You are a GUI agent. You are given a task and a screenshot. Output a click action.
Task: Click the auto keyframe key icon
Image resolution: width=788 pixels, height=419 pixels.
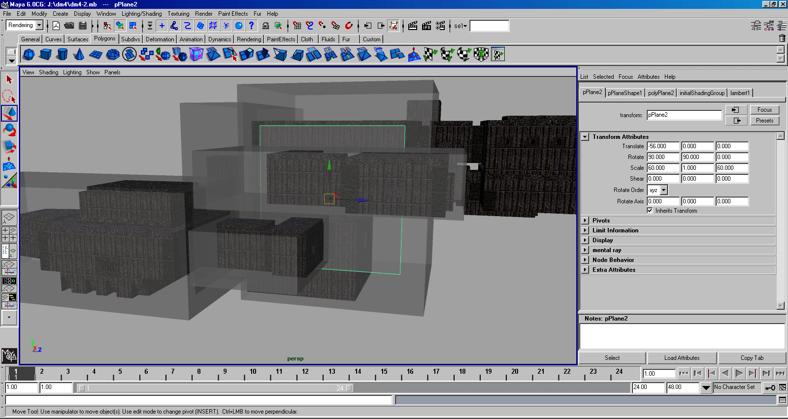[x=770, y=387]
